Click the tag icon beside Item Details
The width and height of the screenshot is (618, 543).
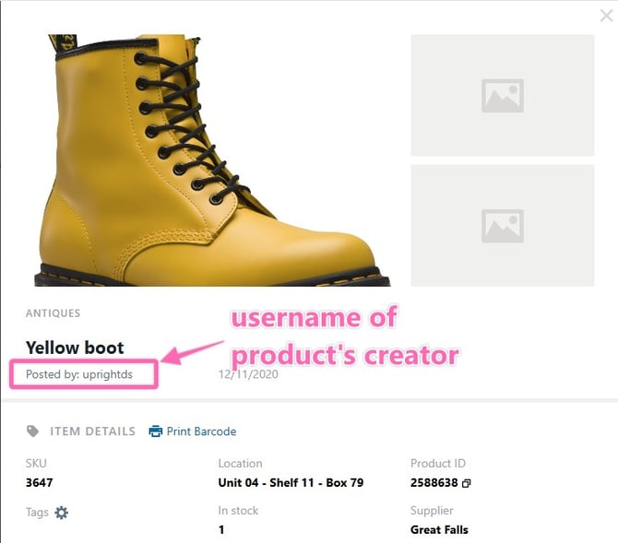click(33, 431)
